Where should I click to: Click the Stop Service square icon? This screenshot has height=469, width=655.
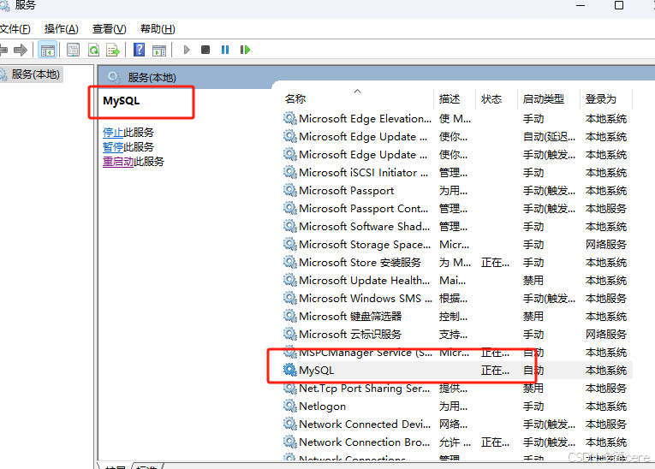point(205,50)
